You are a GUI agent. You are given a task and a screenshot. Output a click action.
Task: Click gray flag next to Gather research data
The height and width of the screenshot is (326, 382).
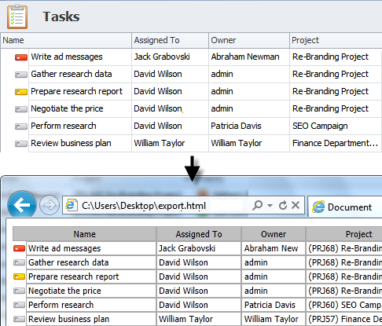click(x=21, y=75)
